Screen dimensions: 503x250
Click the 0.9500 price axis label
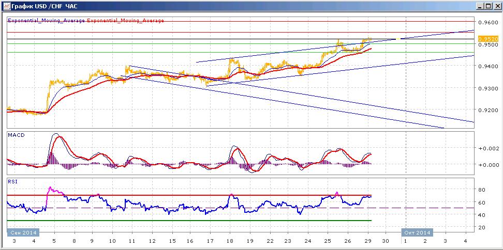tap(489, 44)
